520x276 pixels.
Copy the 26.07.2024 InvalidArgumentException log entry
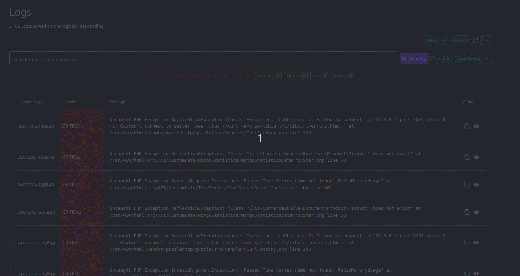pos(467,184)
